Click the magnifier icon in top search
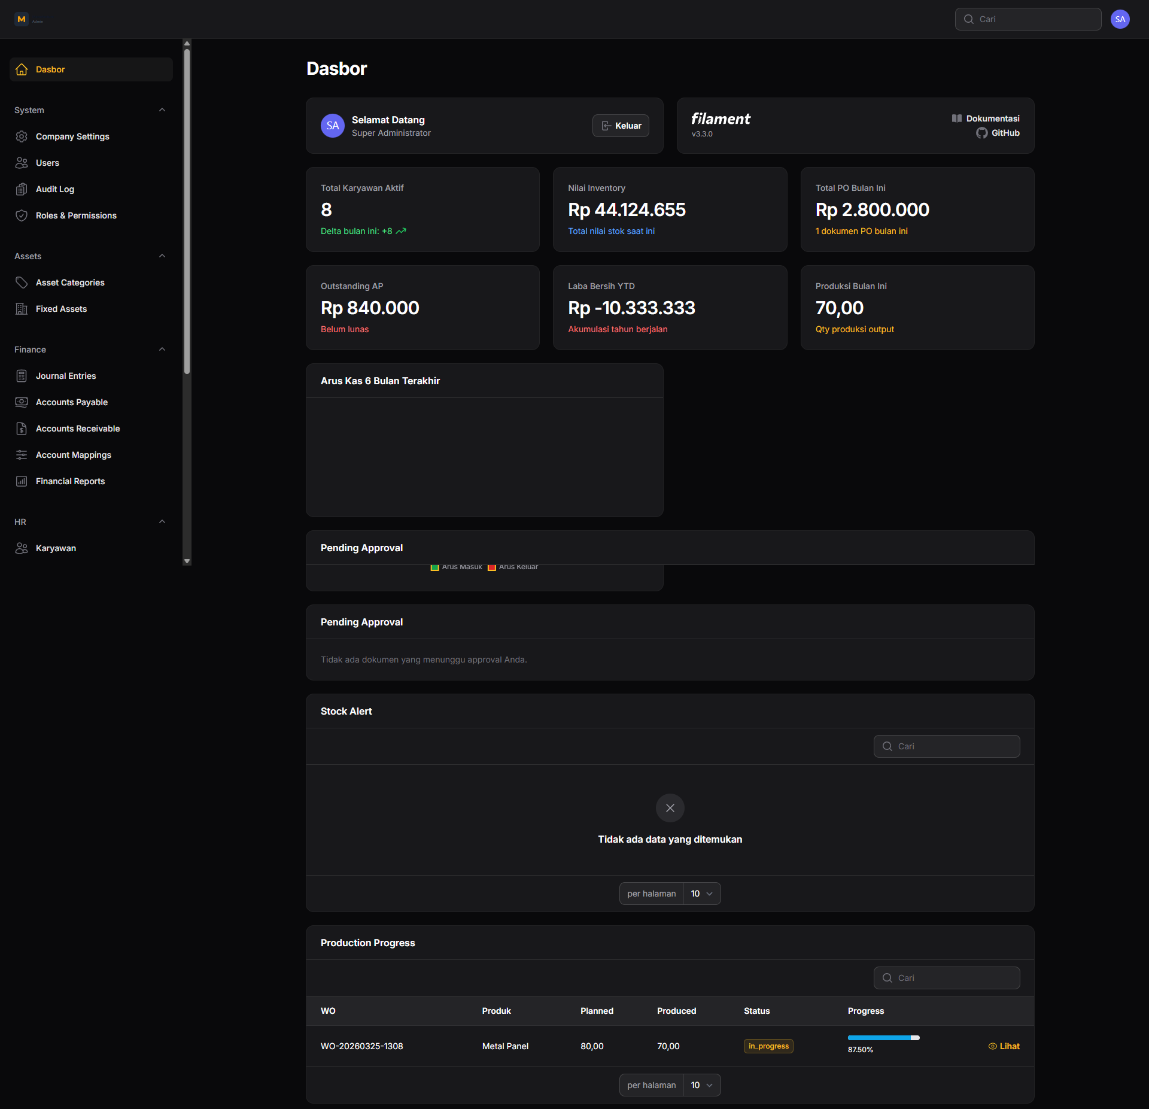Viewport: 1149px width, 1109px height. point(969,19)
